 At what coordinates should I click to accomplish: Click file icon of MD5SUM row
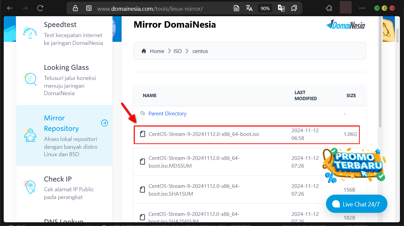pyautogui.click(x=143, y=162)
